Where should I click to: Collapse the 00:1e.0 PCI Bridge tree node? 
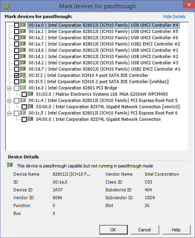click(9, 88)
